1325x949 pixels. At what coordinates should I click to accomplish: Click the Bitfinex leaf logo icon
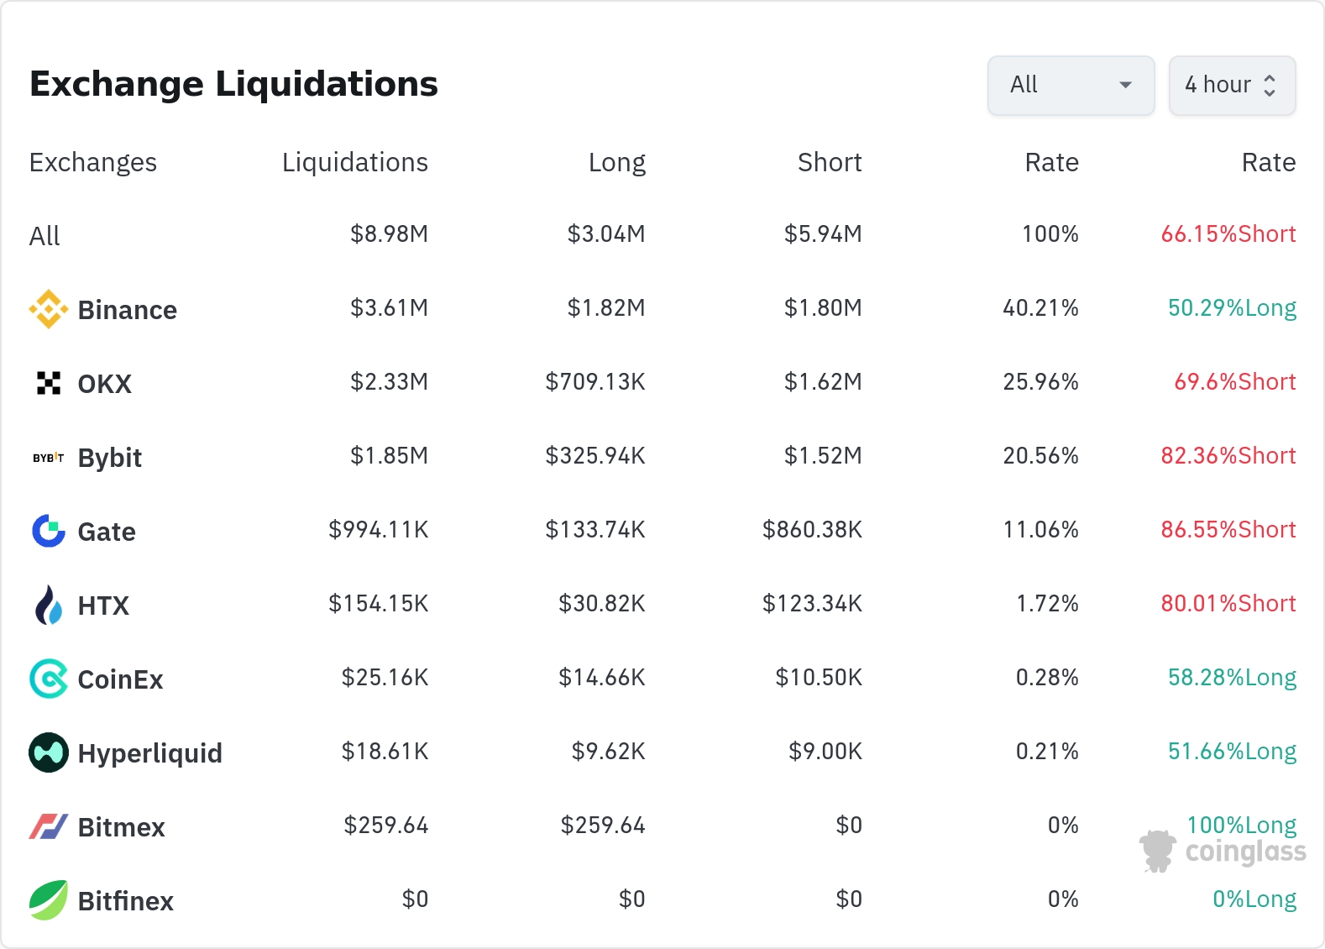[x=49, y=900]
